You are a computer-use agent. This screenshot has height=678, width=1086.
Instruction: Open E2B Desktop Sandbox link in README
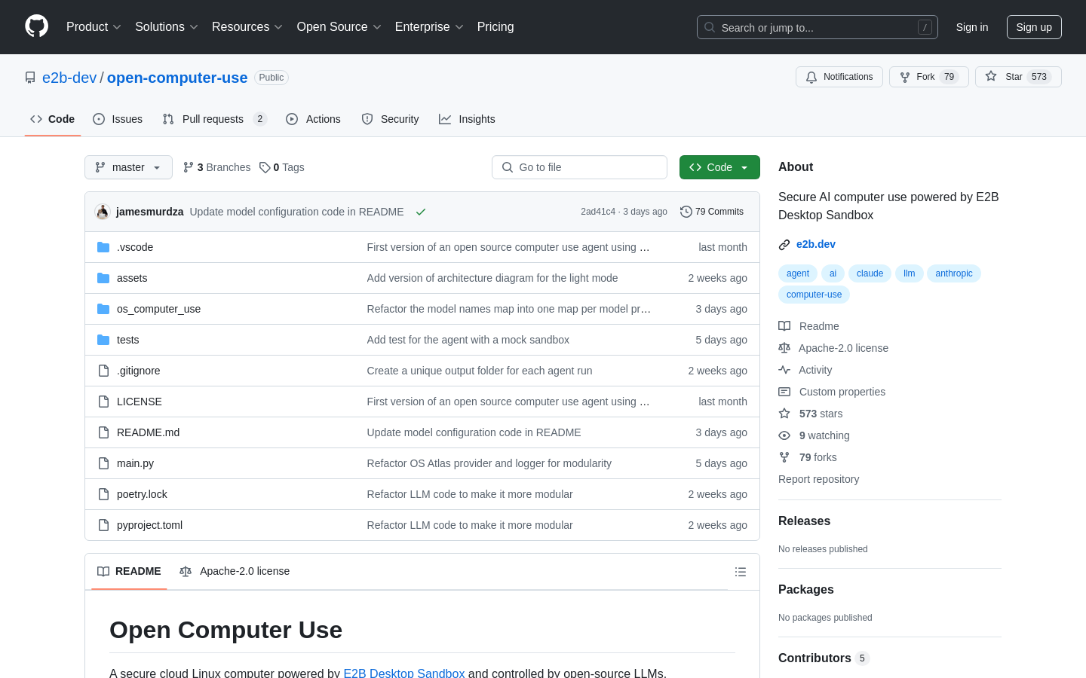(404, 673)
